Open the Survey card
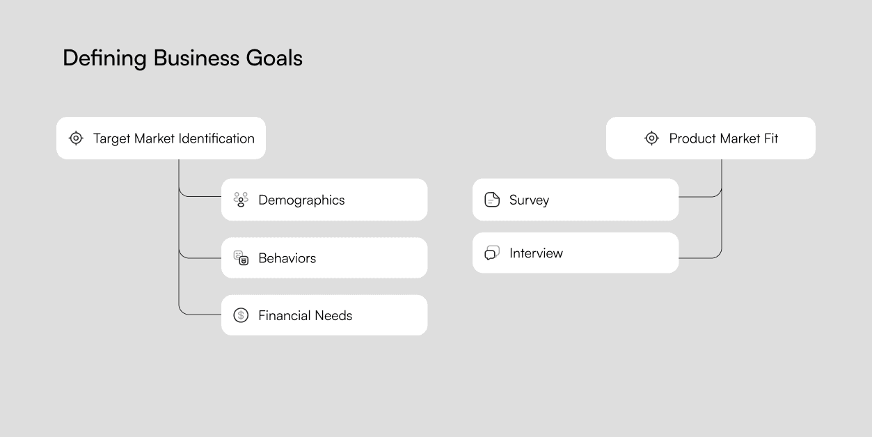 (x=576, y=200)
